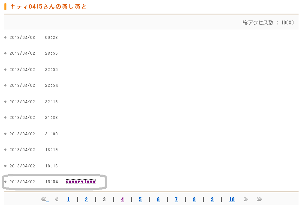Open the snoopylove user link

[x=81, y=181]
